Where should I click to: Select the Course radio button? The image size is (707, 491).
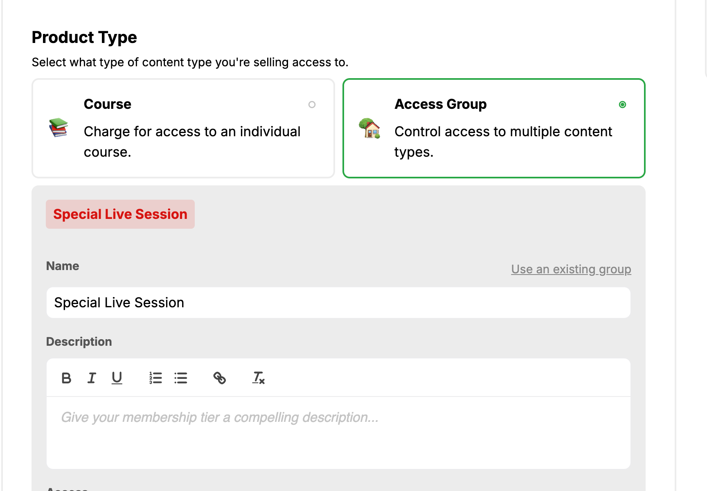(x=312, y=105)
